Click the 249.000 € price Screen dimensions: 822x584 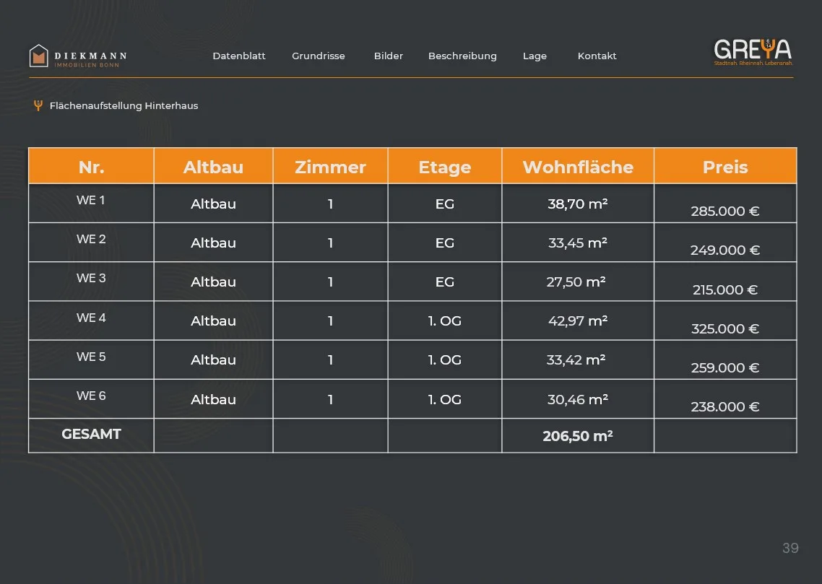[725, 250]
